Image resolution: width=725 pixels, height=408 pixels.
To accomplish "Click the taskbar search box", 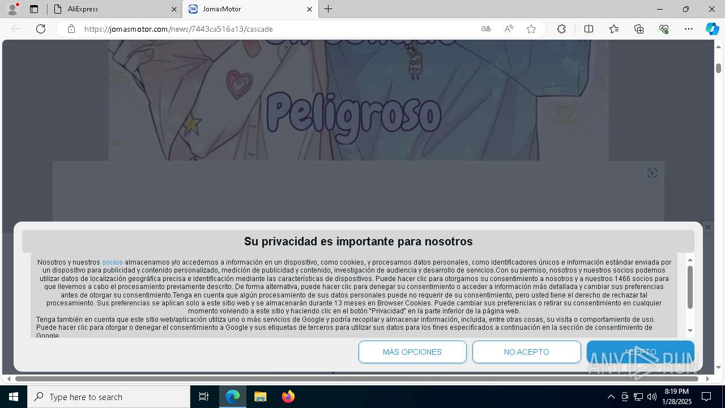I will [x=109, y=397].
